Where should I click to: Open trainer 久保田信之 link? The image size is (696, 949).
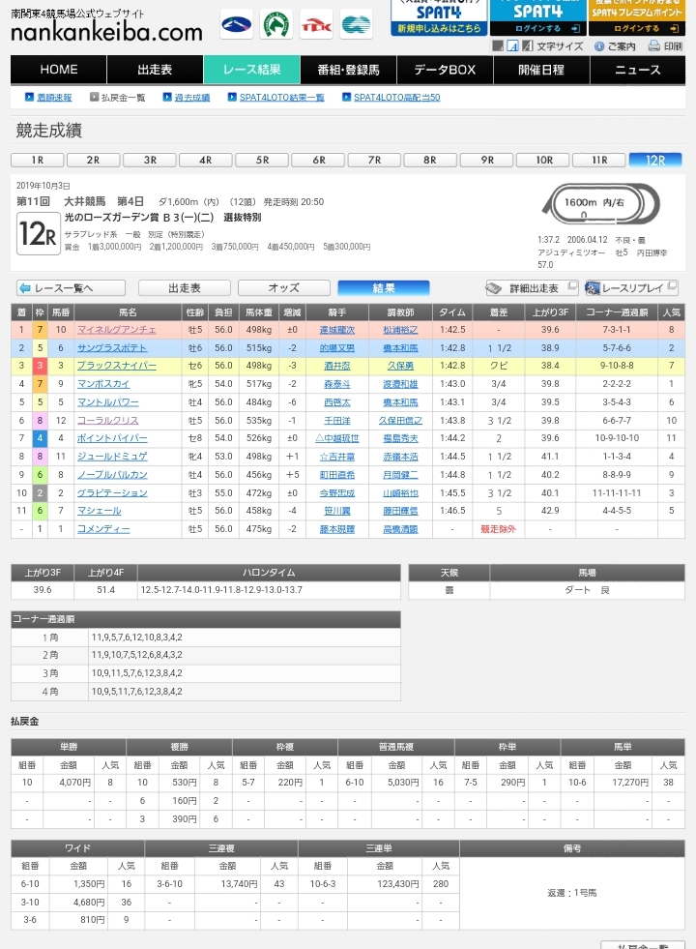coord(400,420)
